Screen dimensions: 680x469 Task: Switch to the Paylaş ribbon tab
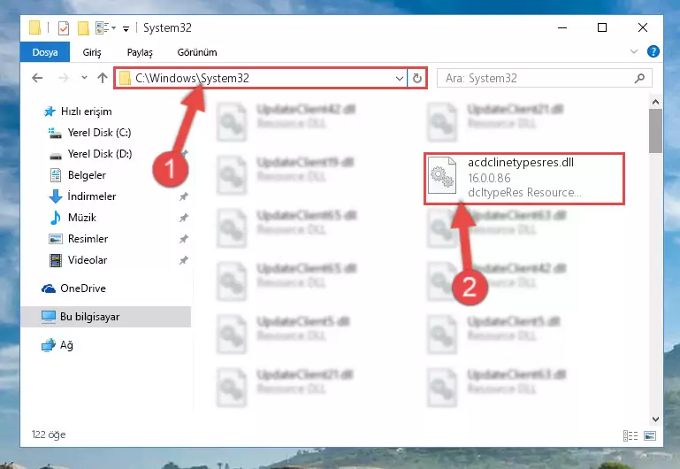pos(140,52)
